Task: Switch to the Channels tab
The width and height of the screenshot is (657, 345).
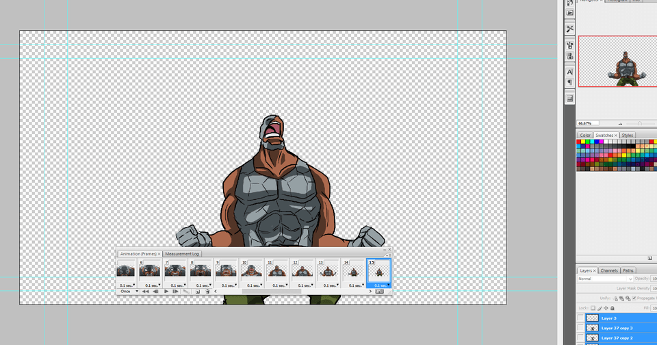Action: (609, 270)
